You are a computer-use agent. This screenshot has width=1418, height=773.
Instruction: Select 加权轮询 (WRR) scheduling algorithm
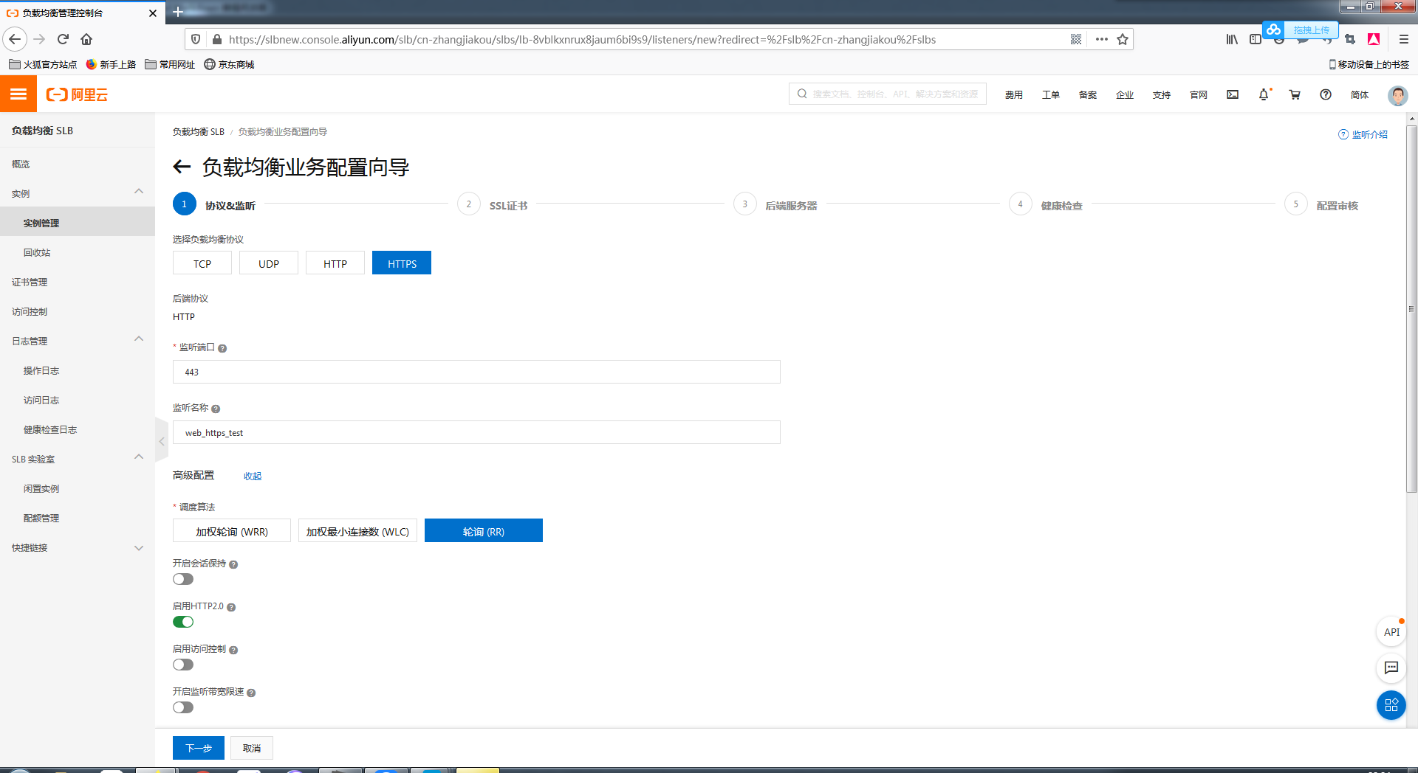pyautogui.click(x=231, y=530)
